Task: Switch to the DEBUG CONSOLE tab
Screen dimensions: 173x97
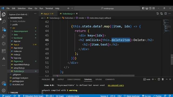Action: click(74, 79)
